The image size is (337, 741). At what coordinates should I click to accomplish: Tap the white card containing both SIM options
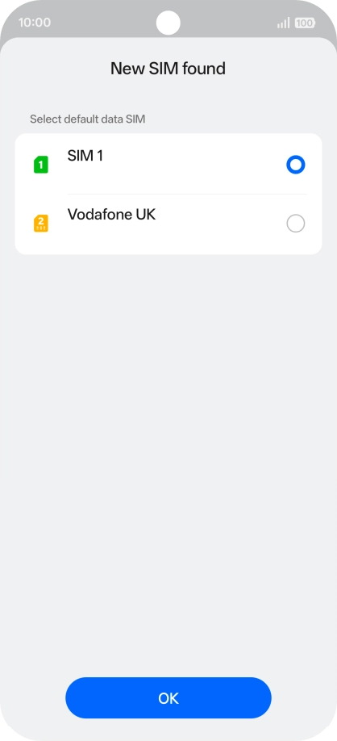168,194
